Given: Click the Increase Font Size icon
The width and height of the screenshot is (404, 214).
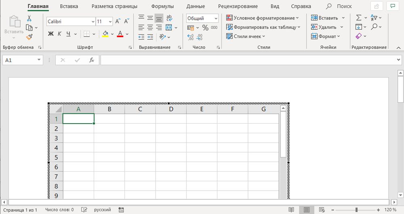Looking at the screenshot, I should tap(118, 22).
